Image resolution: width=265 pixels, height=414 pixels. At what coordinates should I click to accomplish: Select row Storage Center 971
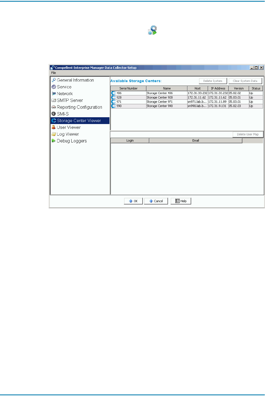click(x=187, y=102)
